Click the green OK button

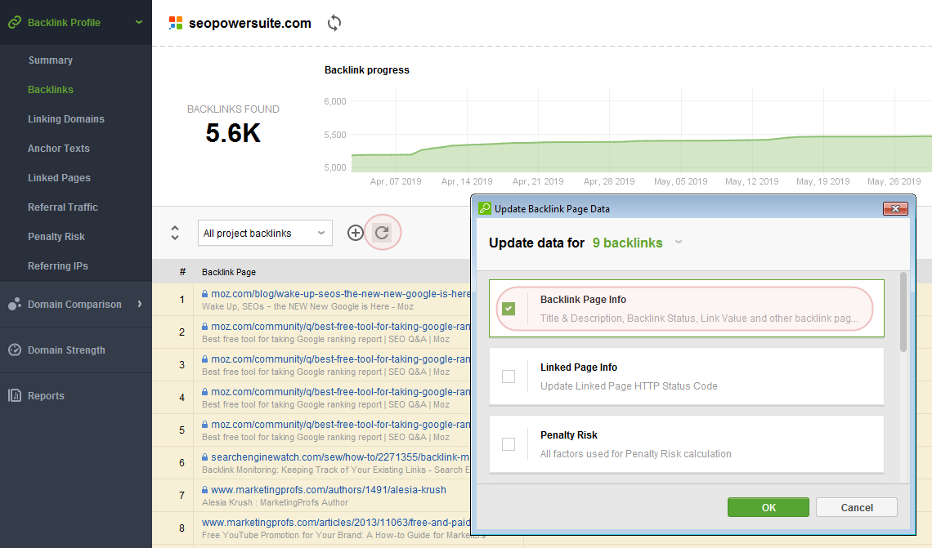768,507
